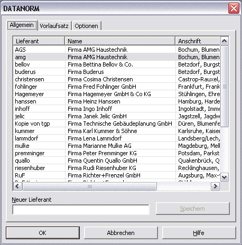Screen dimensions: 242x245
Task: Close the DATANORM dialog with X
Action: [234, 8]
